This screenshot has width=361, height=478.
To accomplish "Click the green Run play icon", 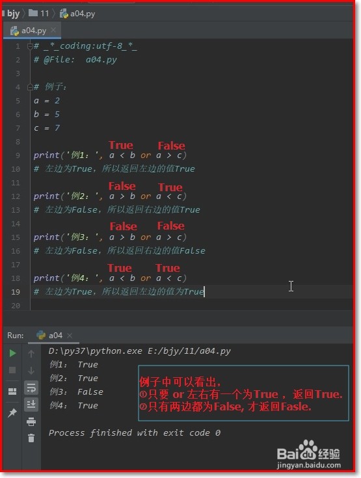I will [12, 353].
